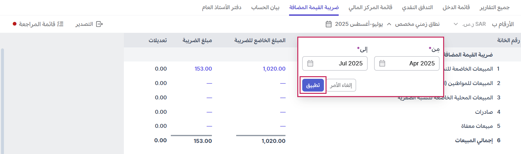Go to قائمة المركز المالي tab
The width and height of the screenshot is (521, 154).
370,7
